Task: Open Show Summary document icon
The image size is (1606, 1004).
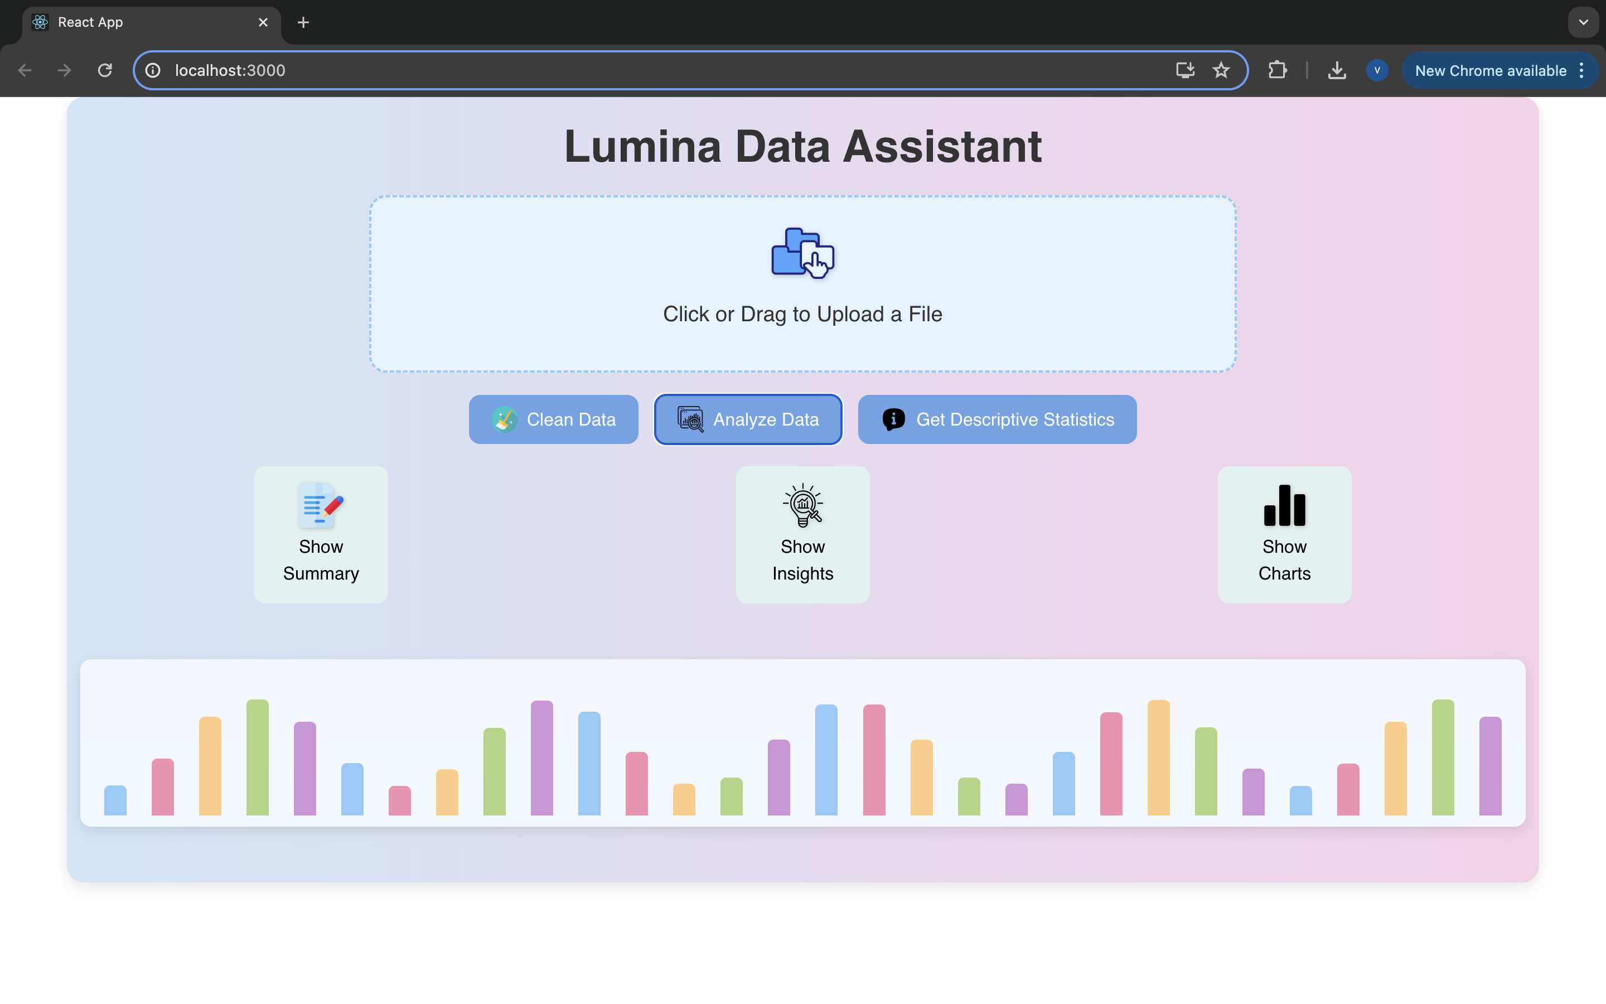Action: pyautogui.click(x=321, y=505)
